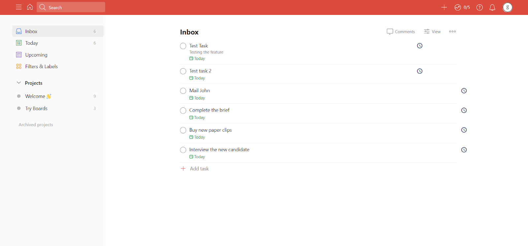Check off Interview the new candidate
This screenshot has height=246, width=528.
[x=183, y=150]
